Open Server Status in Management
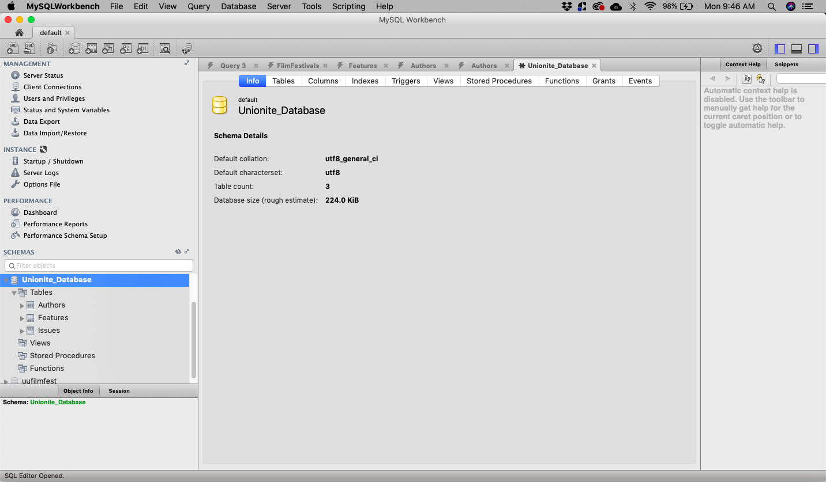 tap(43, 75)
